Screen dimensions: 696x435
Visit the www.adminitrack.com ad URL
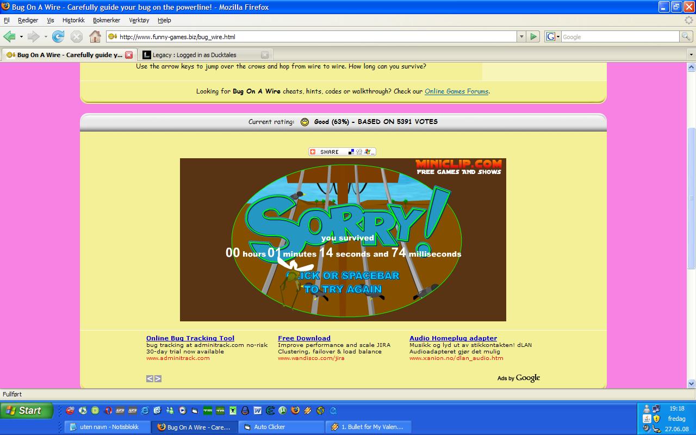178,358
